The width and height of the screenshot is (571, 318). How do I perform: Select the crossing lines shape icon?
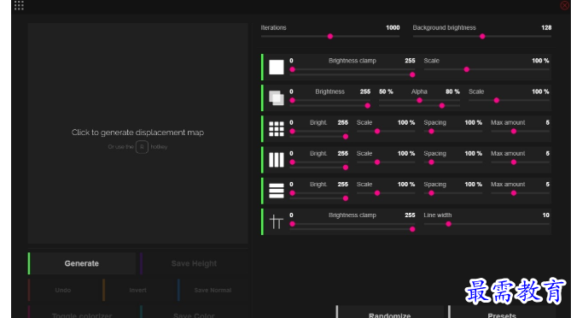[x=276, y=221]
